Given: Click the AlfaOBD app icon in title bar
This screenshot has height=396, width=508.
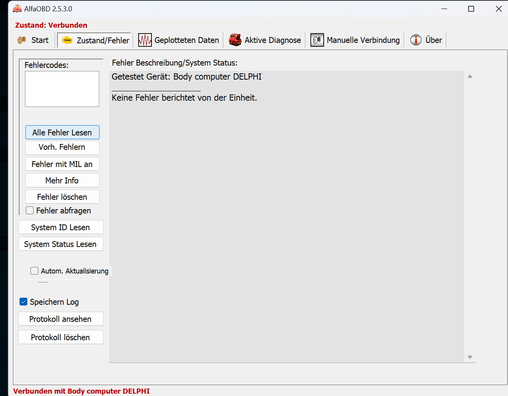Looking at the screenshot, I should pos(17,9).
